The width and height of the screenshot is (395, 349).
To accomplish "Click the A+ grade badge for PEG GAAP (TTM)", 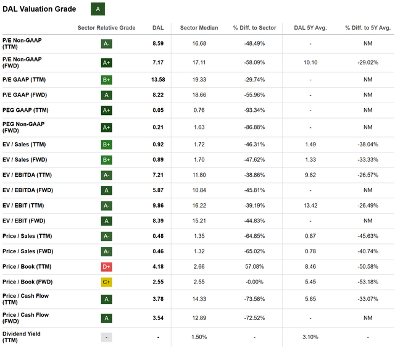I will (x=107, y=110).
